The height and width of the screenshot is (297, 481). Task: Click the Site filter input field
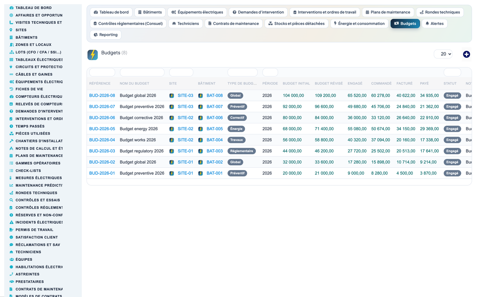point(181,72)
